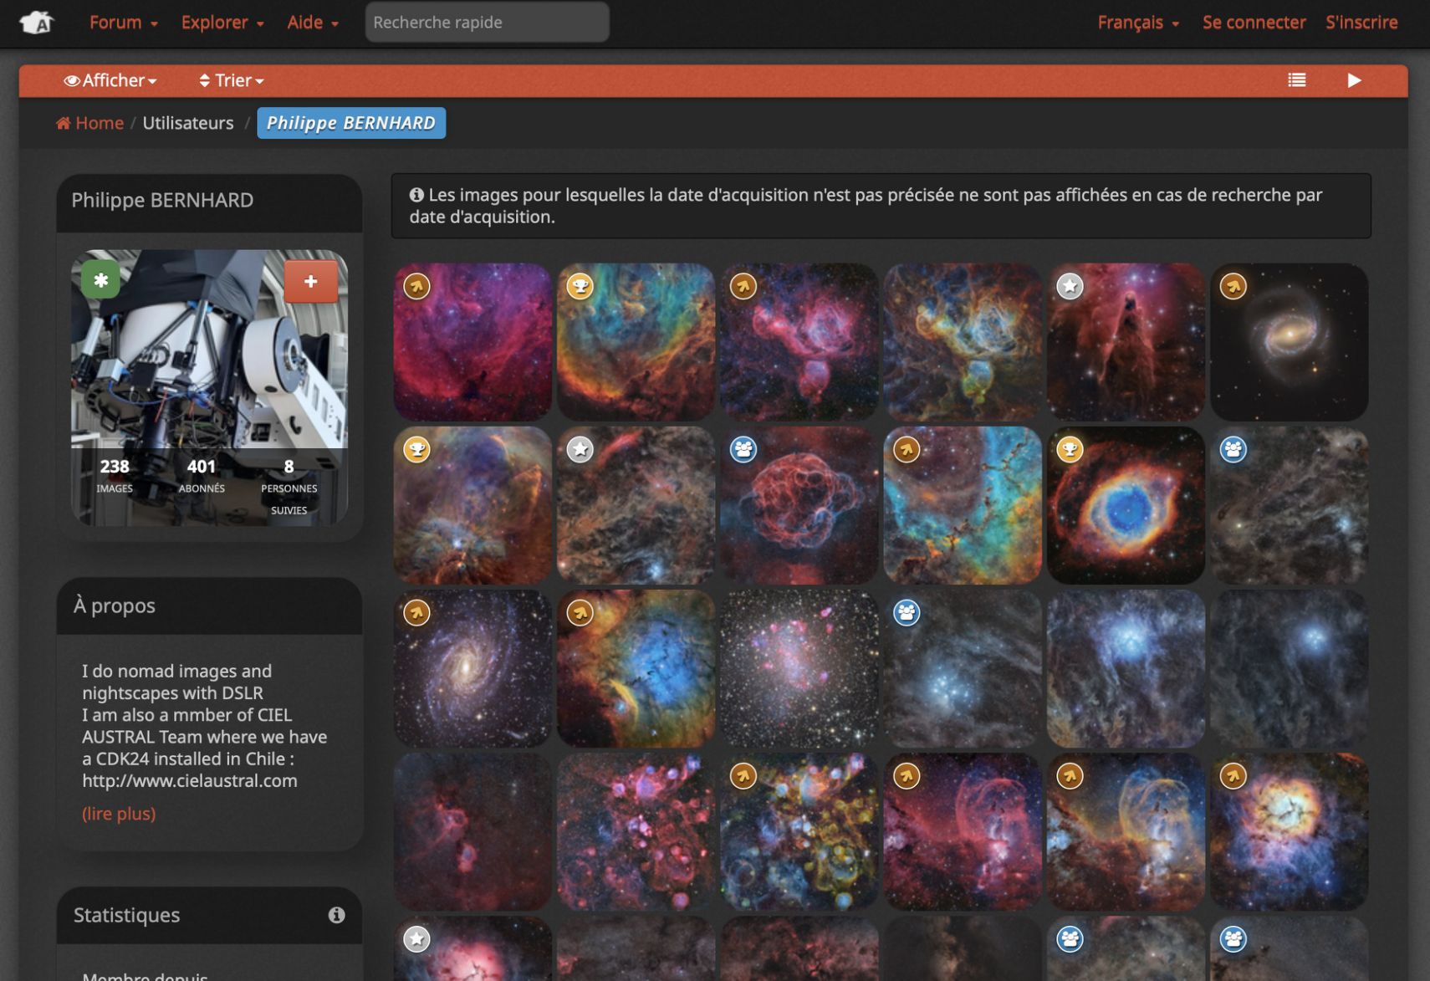Viewport: 1430px width, 981px height.
Task: Follow user with the orange plus button
Action: (x=310, y=281)
